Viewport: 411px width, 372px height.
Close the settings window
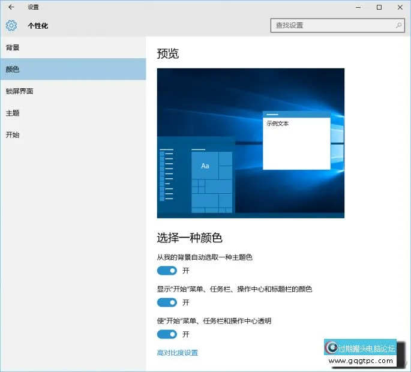[x=400, y=7]
